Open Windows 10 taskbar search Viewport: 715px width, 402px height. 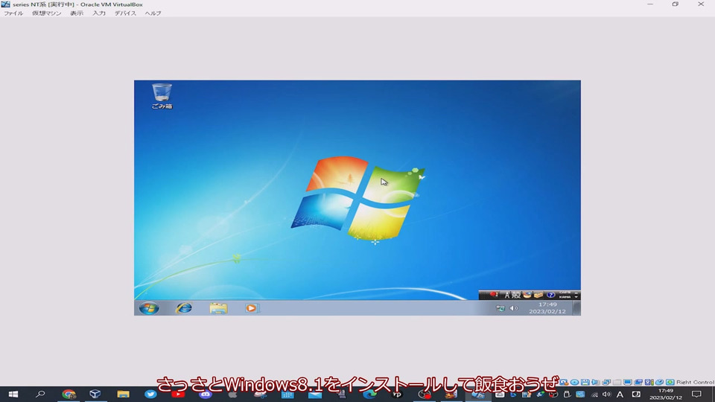40,395
